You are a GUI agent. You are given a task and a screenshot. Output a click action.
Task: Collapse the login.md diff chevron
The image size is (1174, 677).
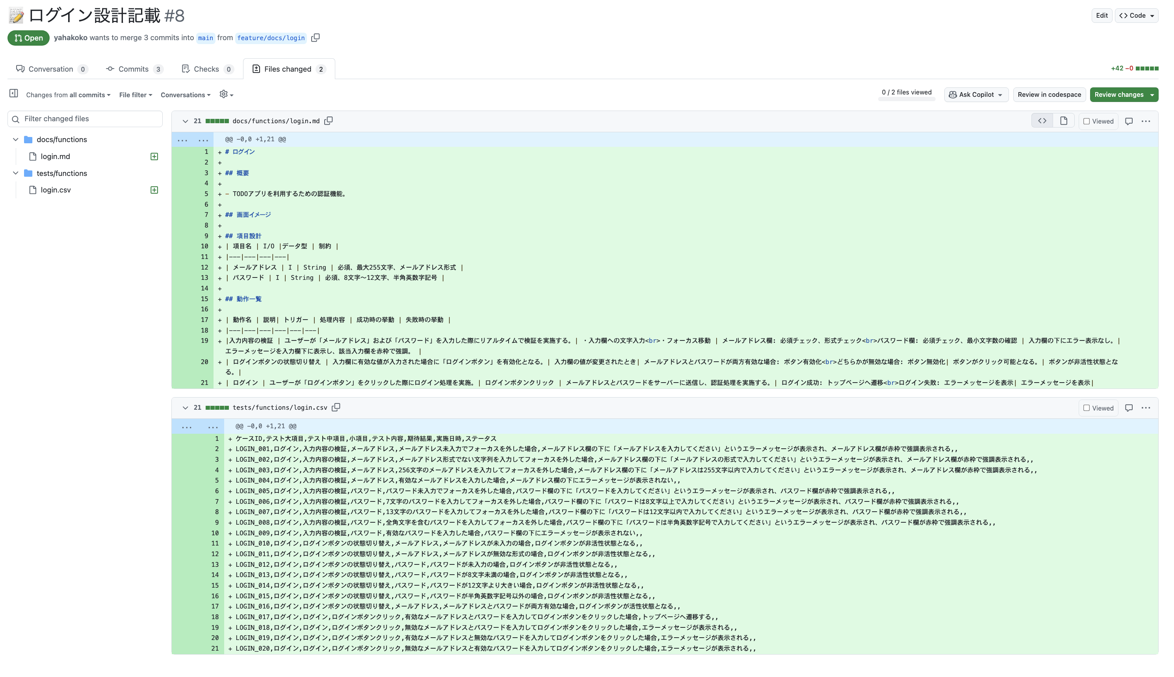[185, 121]
